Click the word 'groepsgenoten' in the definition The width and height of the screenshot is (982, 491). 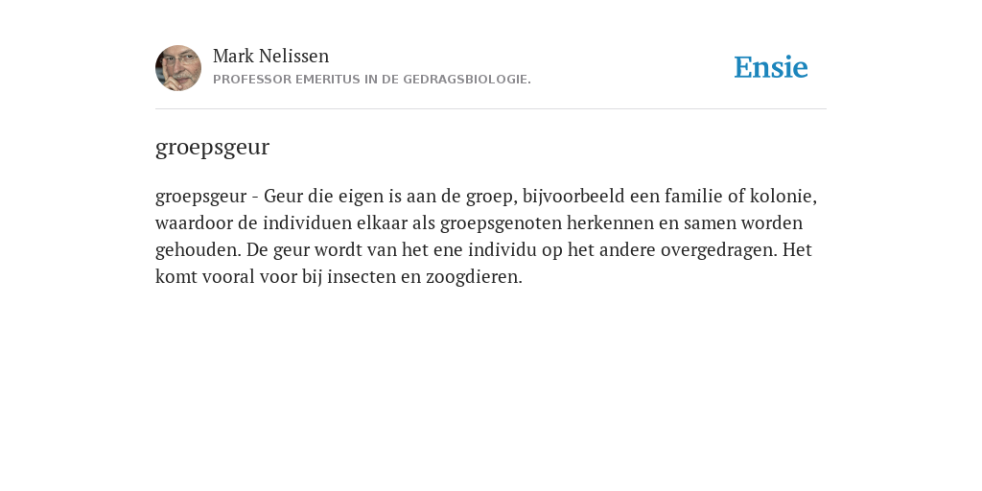point(501,224)
